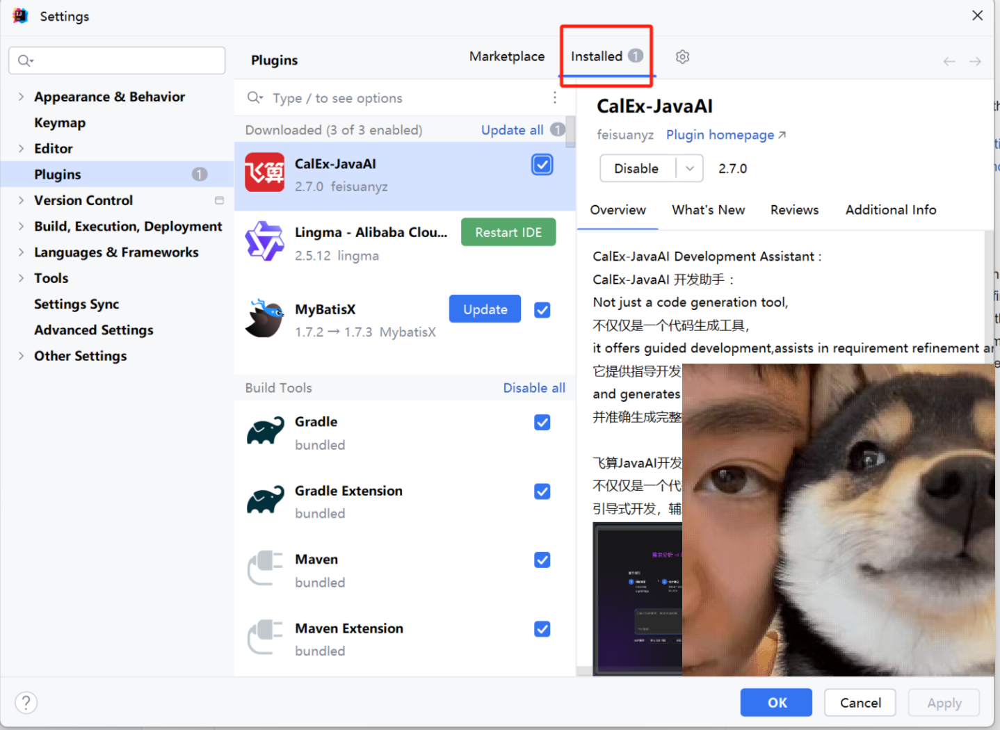Click the Disable button for CalEx-JavaAI
The width and height of the screenshot is (1000, 730).
(637, 168)
